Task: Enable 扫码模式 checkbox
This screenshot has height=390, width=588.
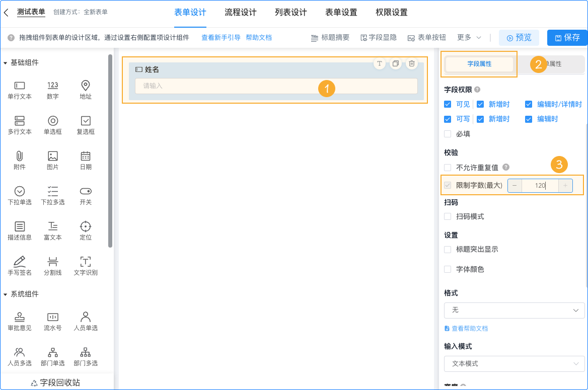Action: (x=447, y=216)
